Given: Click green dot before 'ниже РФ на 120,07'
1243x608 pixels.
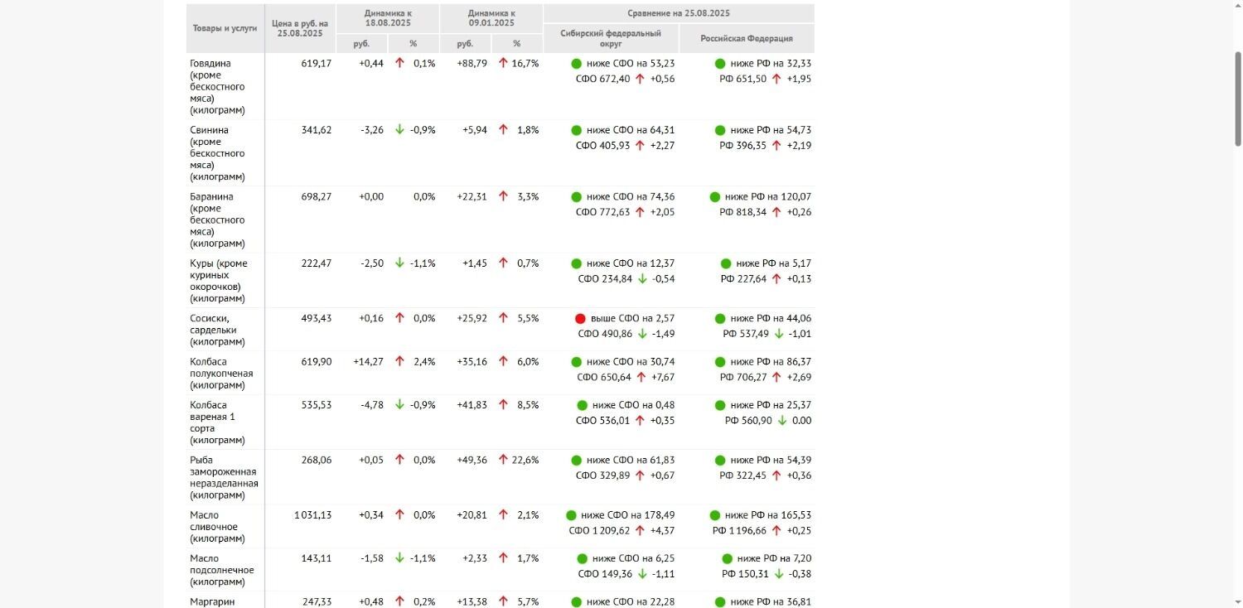Looking at the screenshot, I should [x=715, y=197].
